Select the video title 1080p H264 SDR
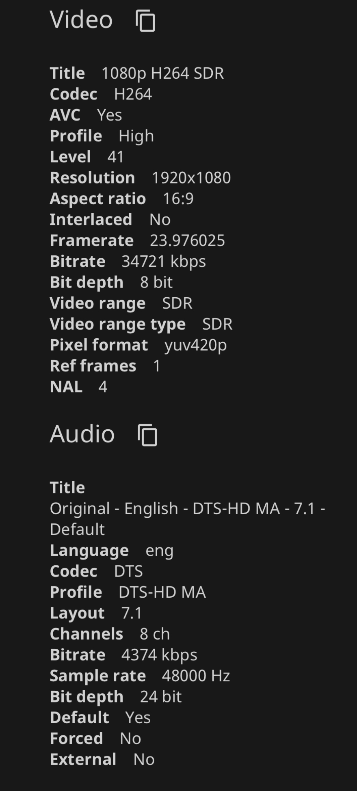Image resolution: width=357 pixels, height=791 pixels. (x=162, y=73)
